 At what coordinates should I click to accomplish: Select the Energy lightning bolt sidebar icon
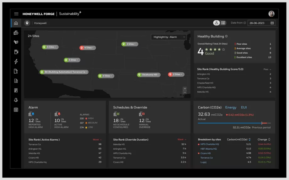(x=16, y=61)
